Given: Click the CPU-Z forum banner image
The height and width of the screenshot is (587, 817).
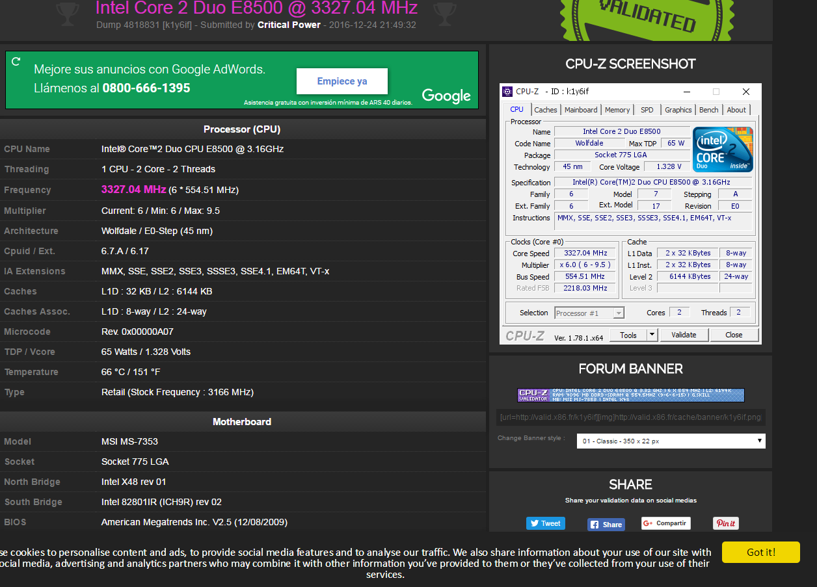Looking at the screenshot, I should pos(631,395).
